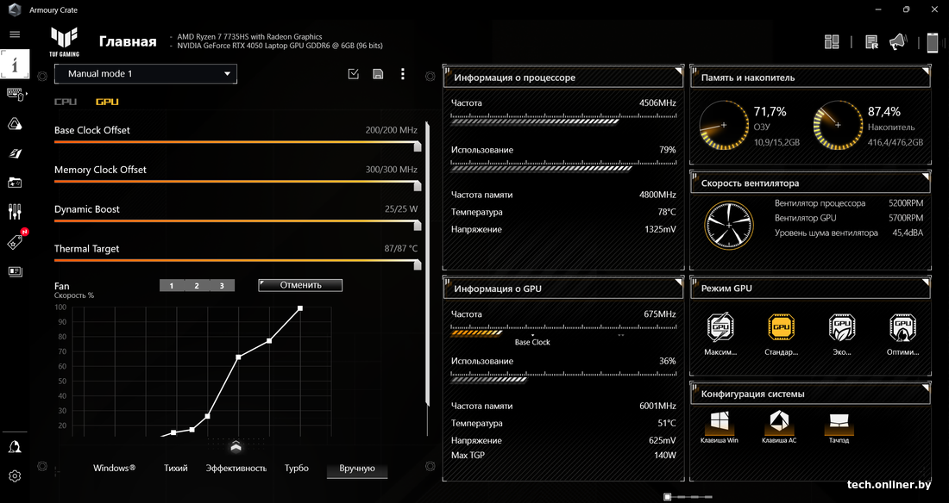The image size is (949, 503).
Task: Switch to the CPU tab
Action: pyautogui.click(x=66, y=102)
